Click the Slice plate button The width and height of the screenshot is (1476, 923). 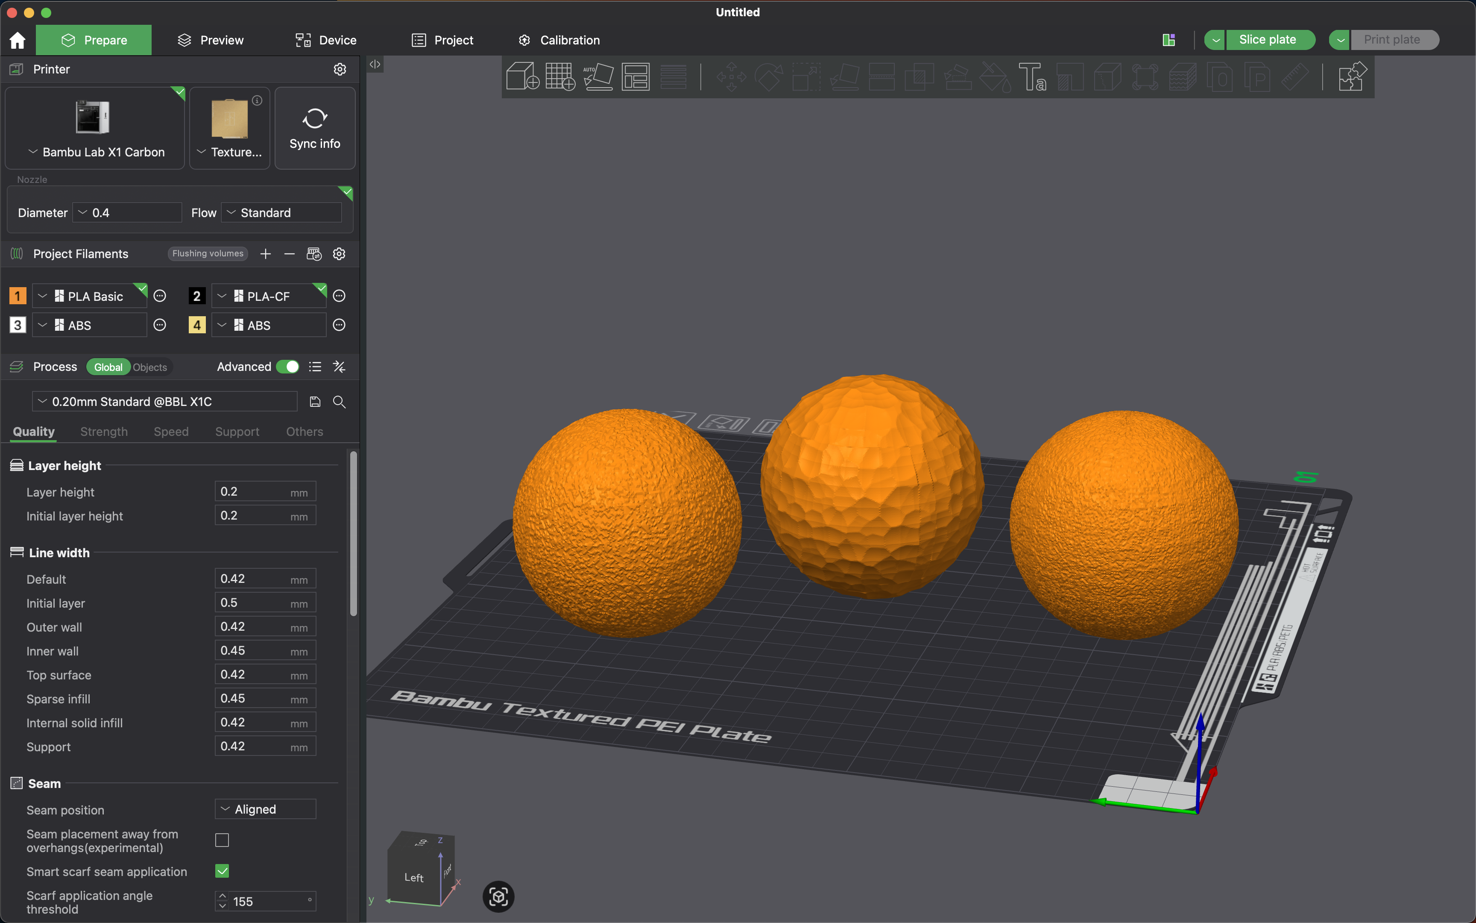pyautogui.click(x=1268, y=40)
